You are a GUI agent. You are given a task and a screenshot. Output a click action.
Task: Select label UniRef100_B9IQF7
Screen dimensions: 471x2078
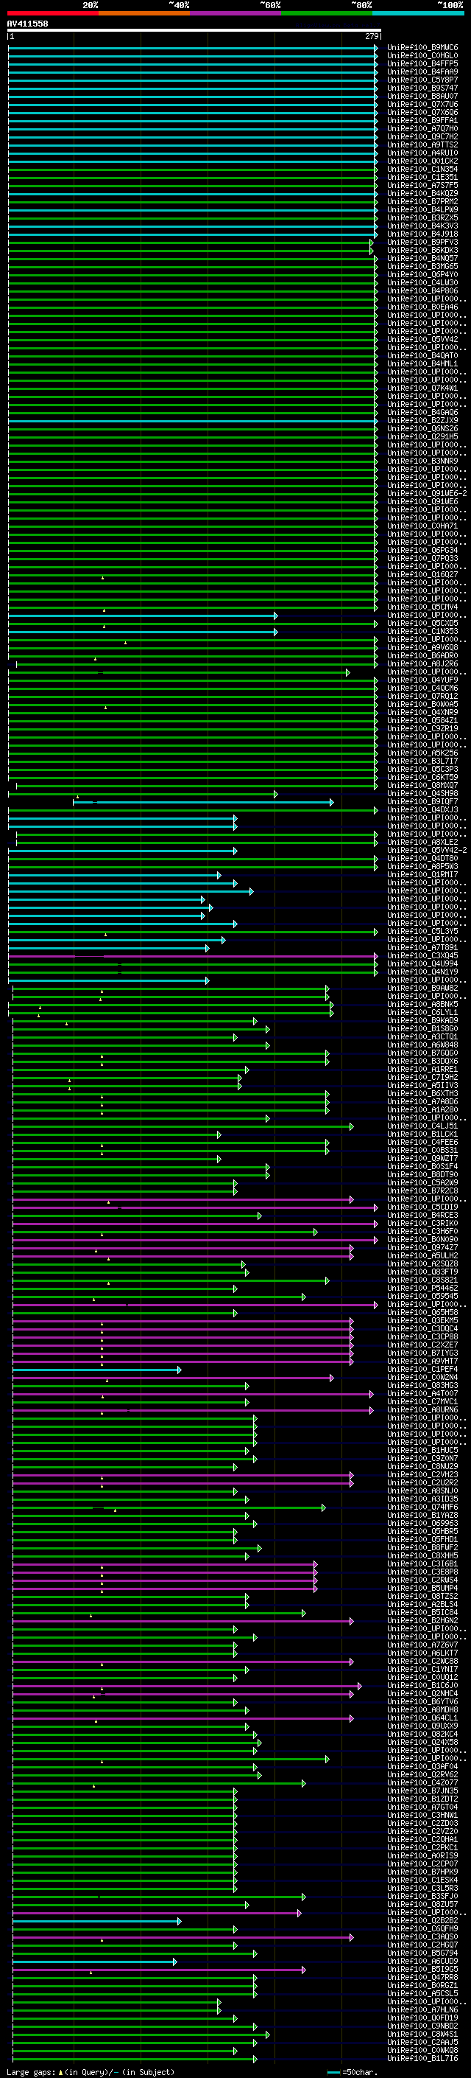(422, 802)
